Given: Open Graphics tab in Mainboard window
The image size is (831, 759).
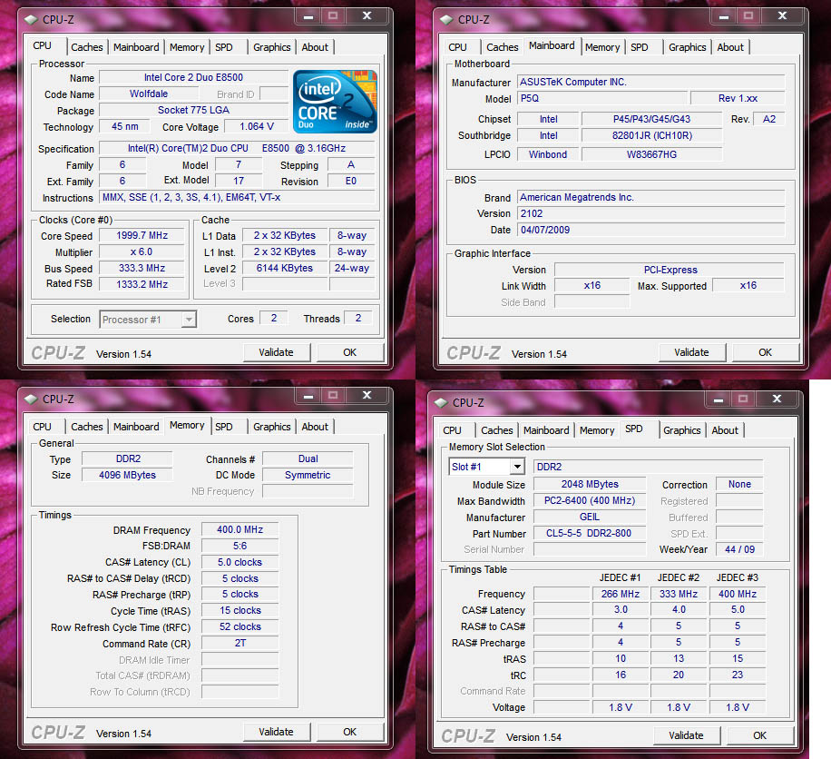Looking at the screenshot, I should tap(688, 47).
